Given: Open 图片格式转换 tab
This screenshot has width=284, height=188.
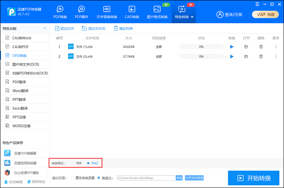Looking at the screenshot, I should click(157, 12).
